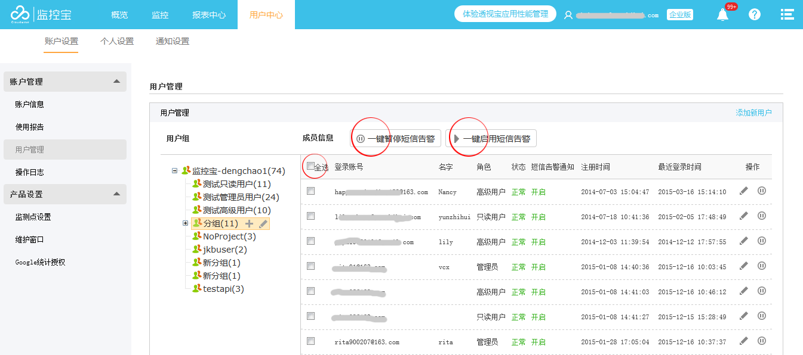Click edit pencil in lily's row
This screenshot has width=803, height=355.
click(x=743, y=241)
